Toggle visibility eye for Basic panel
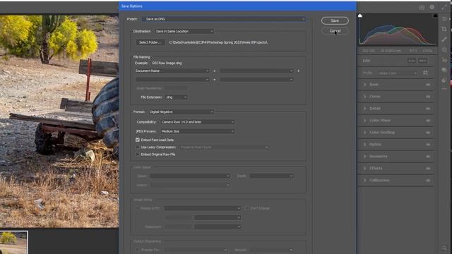The image size is (452, 254). 429,85
